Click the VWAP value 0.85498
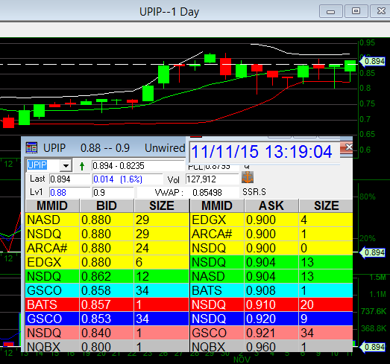This screenshot has height=364, width=390. [207, 193]
